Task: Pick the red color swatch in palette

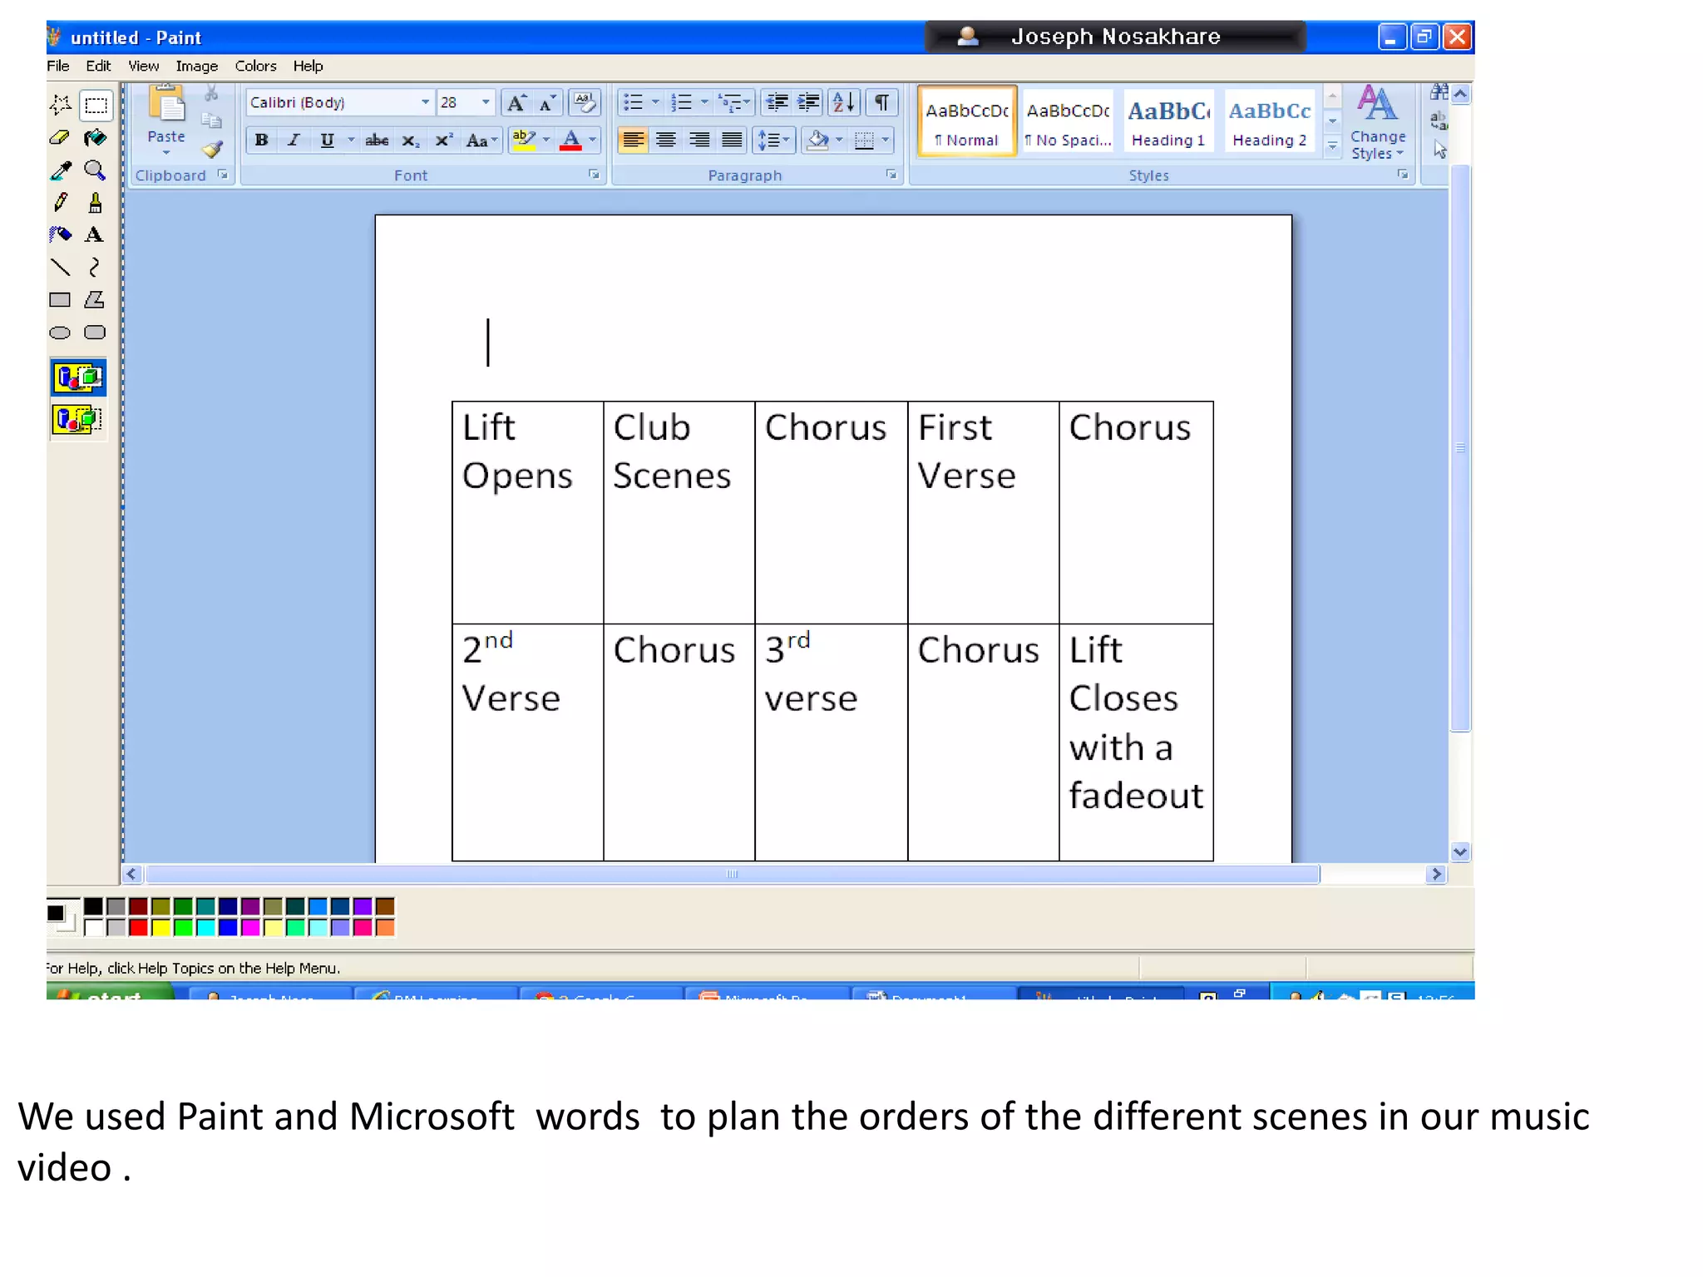Action: (x=139, y=928)
